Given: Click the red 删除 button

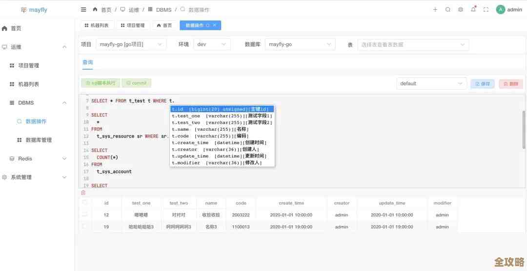Looking at the screenshot, I should coord(511,84).
